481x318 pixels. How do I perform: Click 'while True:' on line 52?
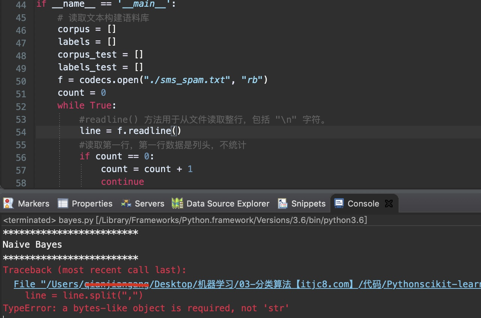point(87,106)
